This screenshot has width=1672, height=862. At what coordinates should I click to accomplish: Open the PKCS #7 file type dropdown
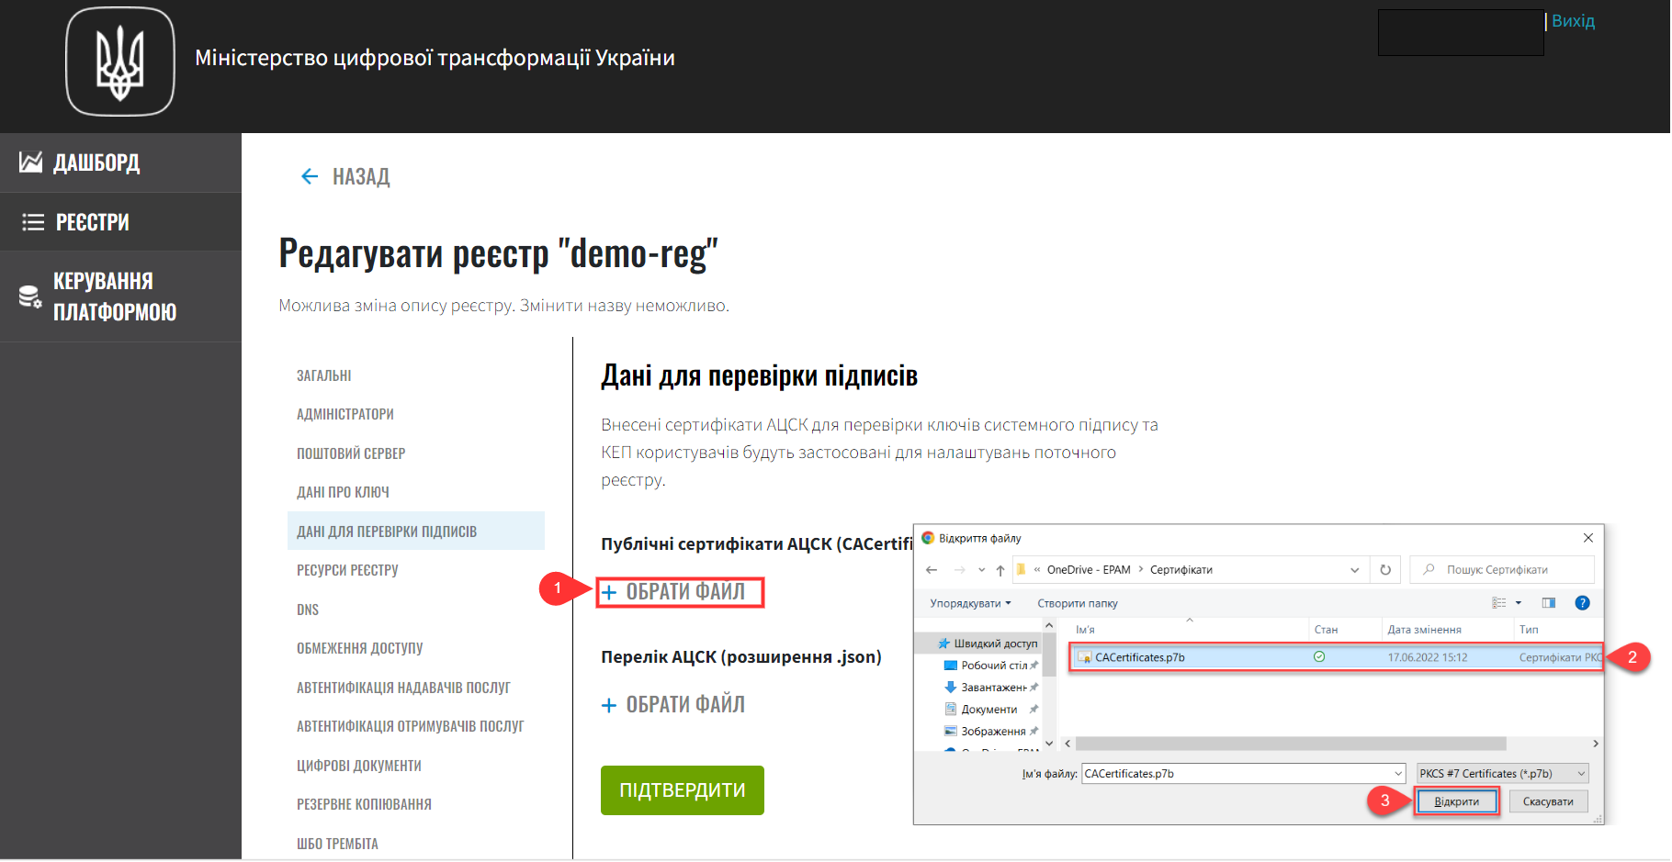coord(1503,774)
